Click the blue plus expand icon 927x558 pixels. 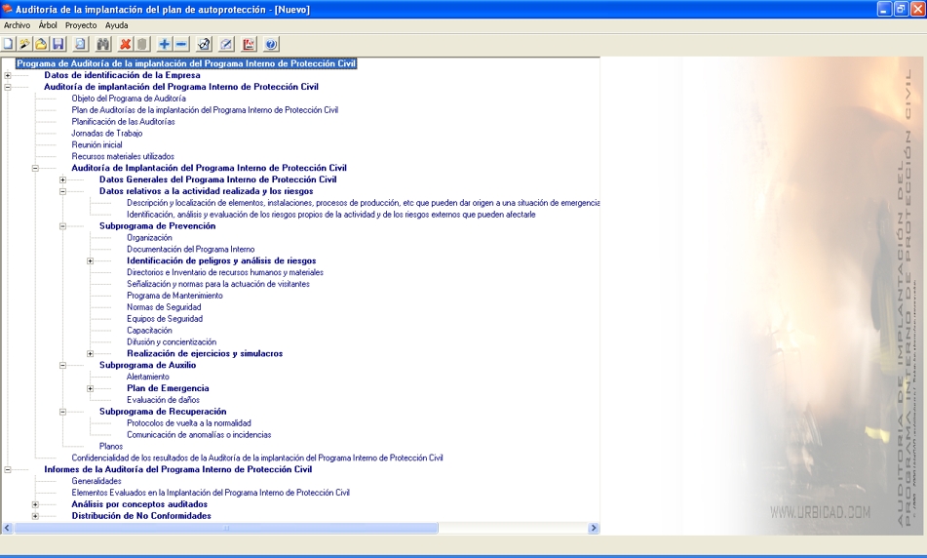pyautogui.click(x=165, y=44)
